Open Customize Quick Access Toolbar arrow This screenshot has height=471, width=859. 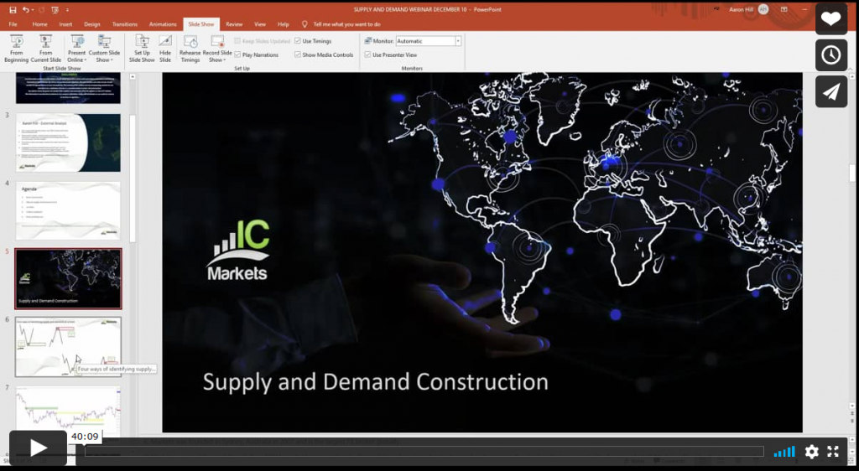pos(67,10)
